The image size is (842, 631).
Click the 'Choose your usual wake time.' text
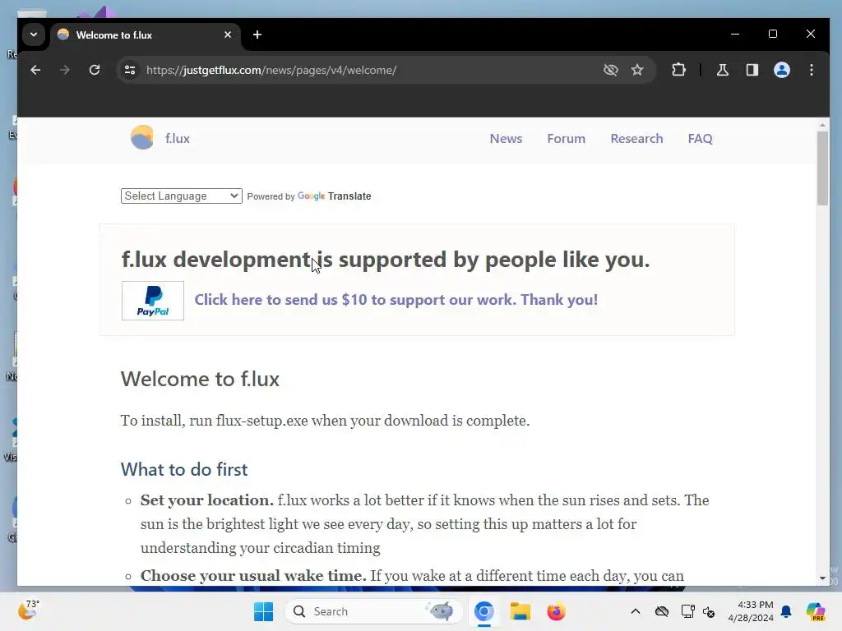click(253, 576)
